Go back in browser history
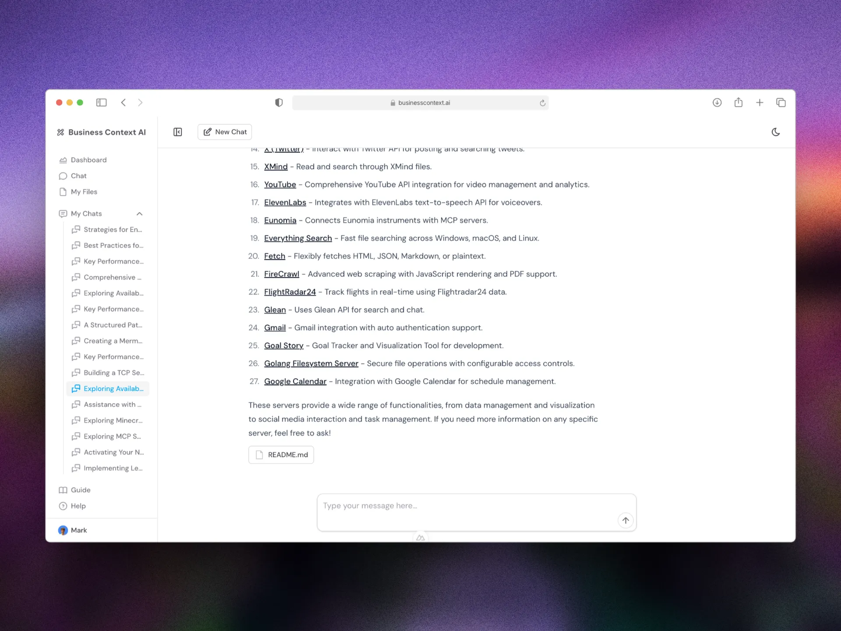 click(x=124, y=103)
